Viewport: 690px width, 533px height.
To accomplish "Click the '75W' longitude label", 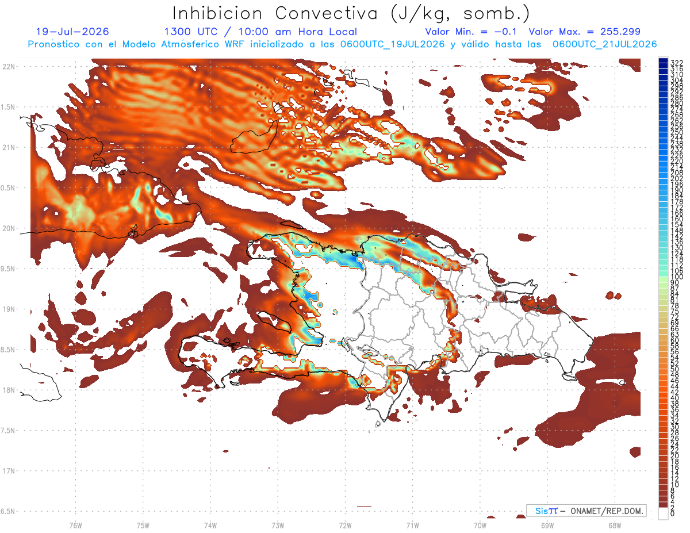I will point(143,525).
